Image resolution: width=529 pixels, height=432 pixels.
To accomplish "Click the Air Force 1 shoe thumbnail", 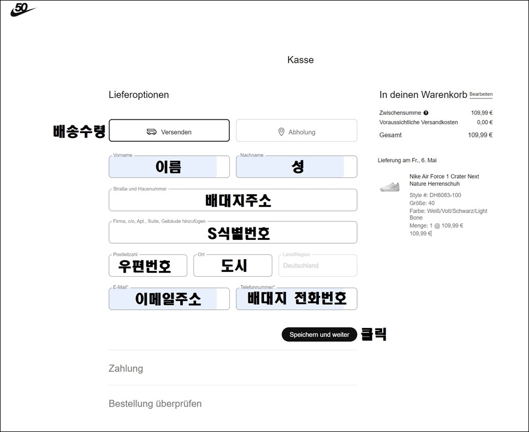I will (x=390, y=187).
